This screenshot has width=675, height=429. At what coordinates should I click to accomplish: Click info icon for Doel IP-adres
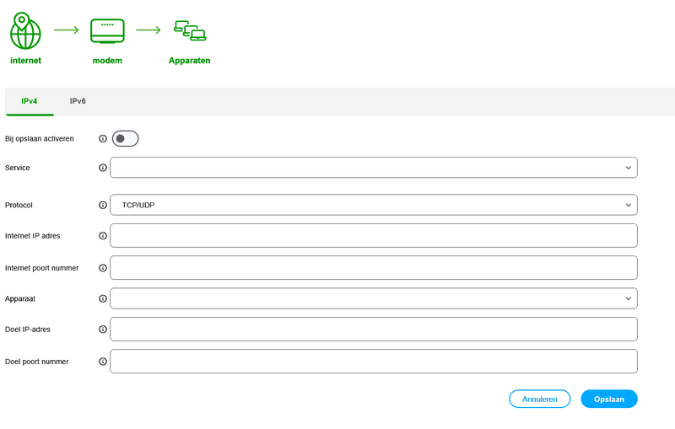(103, 330)
